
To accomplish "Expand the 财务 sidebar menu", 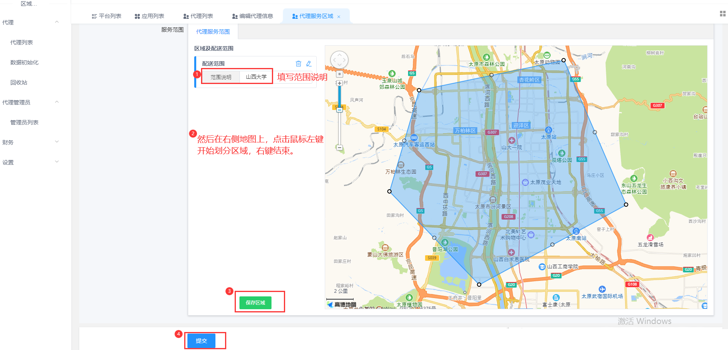I will coord(56,142).
